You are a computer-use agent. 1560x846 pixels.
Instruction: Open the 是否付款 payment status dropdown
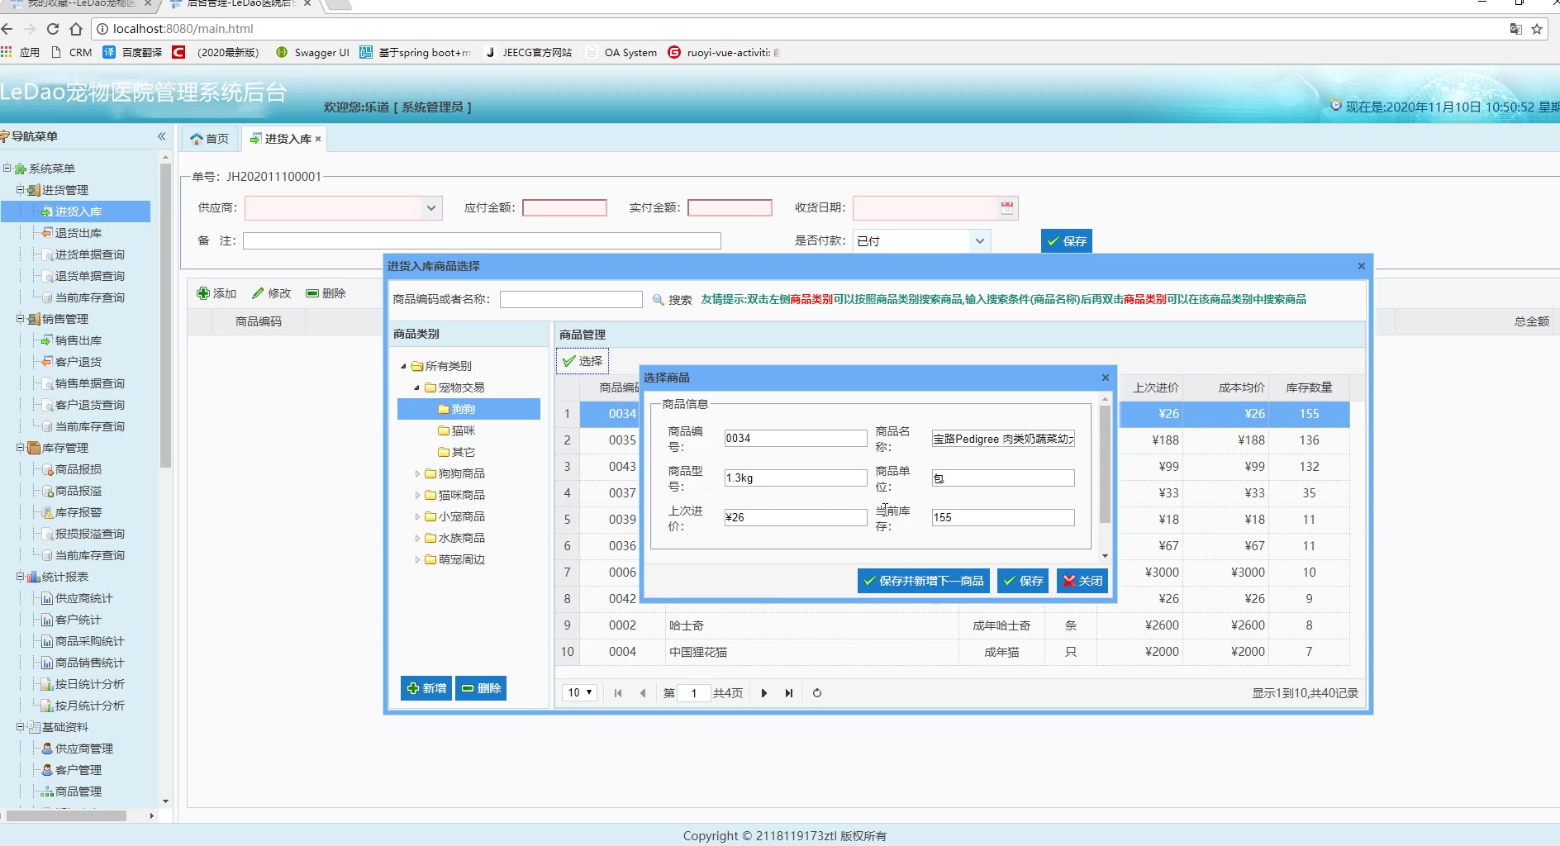coord(979,241)
